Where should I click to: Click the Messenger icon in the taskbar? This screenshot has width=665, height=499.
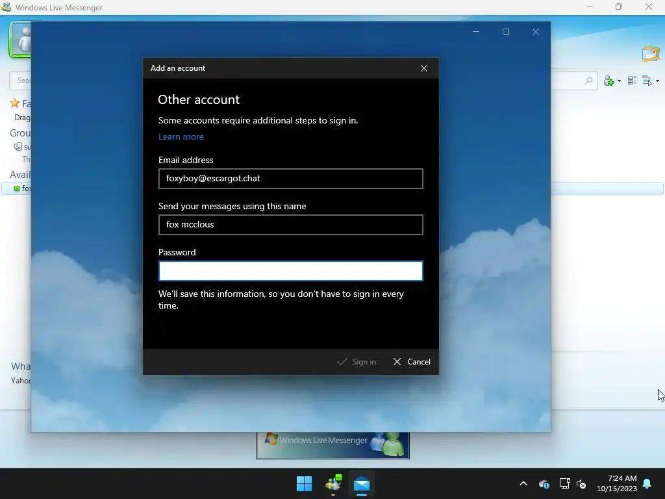click(333, 483)
